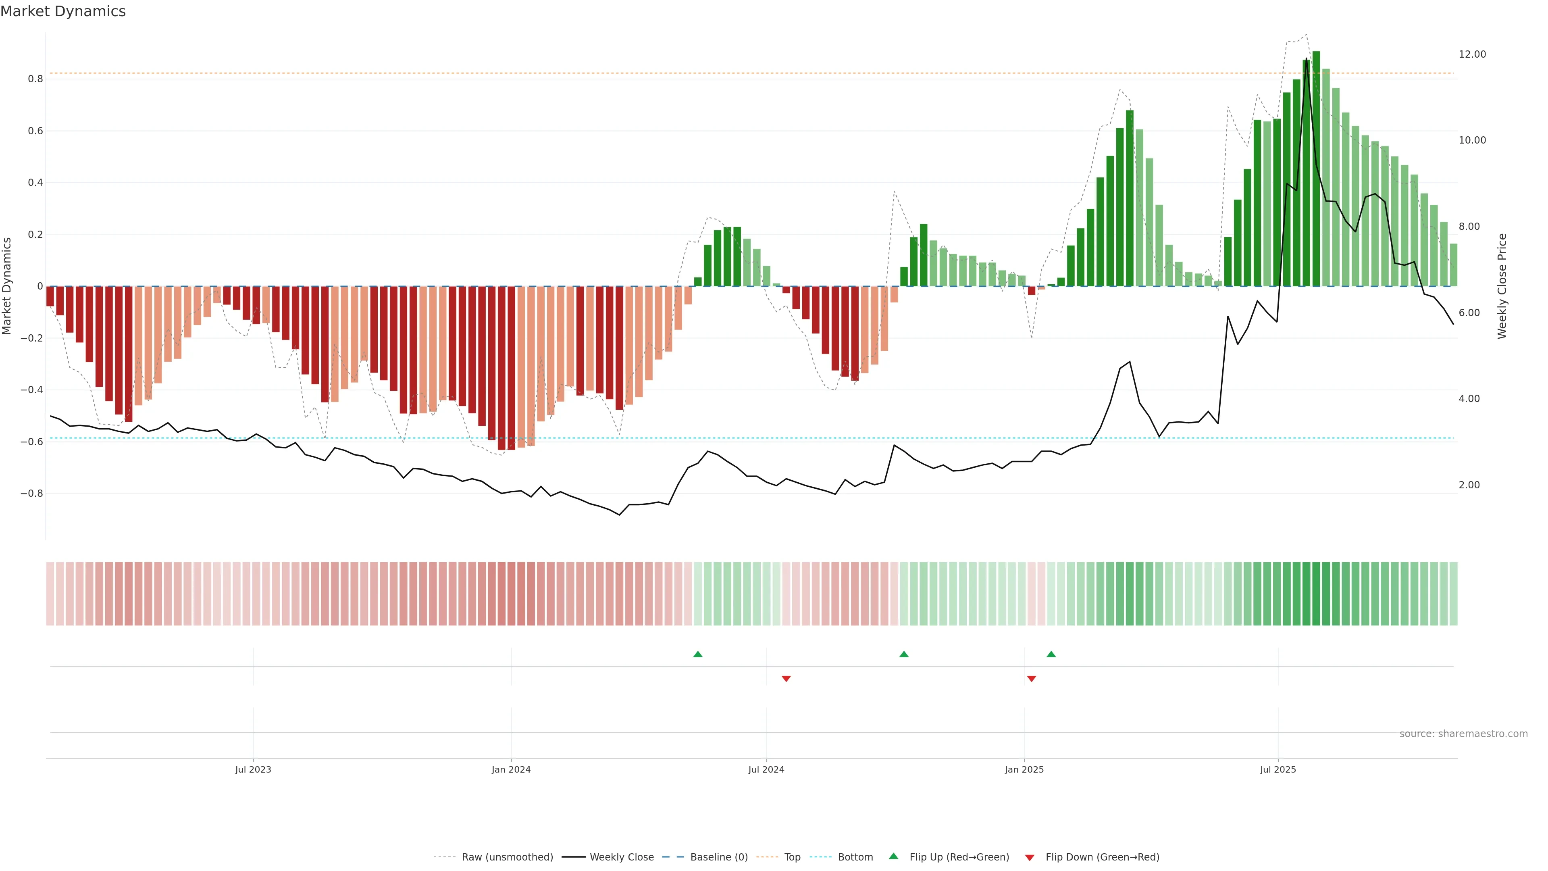Click the Weekly Close Price axis label
Image resolution: width=1548 pixels, height=871 pixels.
click(1502, 286)
